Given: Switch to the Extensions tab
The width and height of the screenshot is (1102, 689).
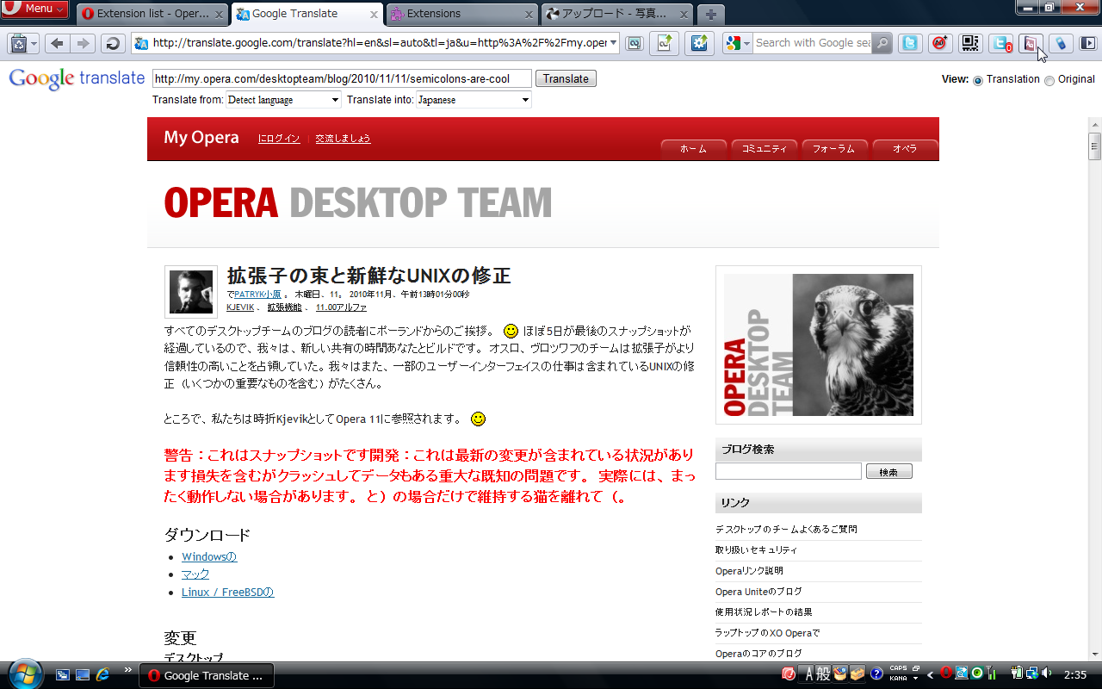Looking at the screenshot, I should pyautogui.click(x=462, y=14).
